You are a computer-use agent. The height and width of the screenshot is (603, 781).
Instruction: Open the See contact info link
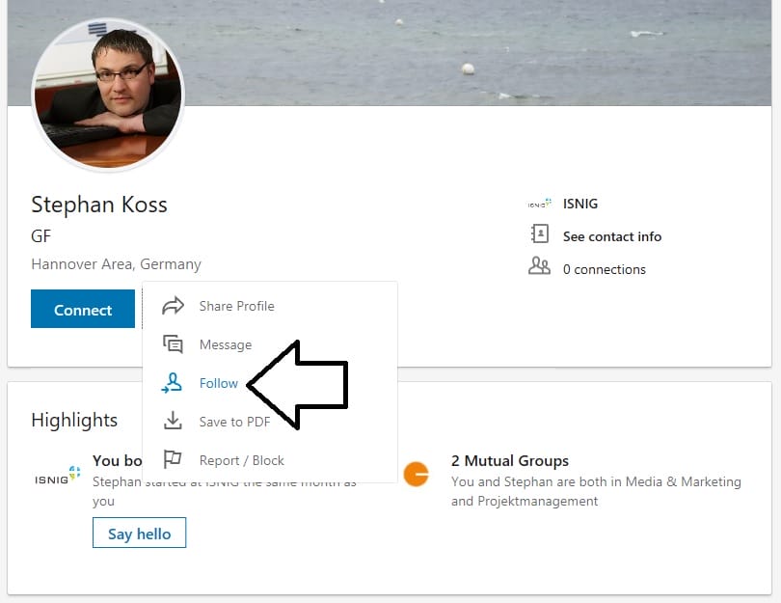611,236
